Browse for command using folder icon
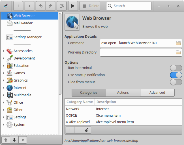 point(178,43)
